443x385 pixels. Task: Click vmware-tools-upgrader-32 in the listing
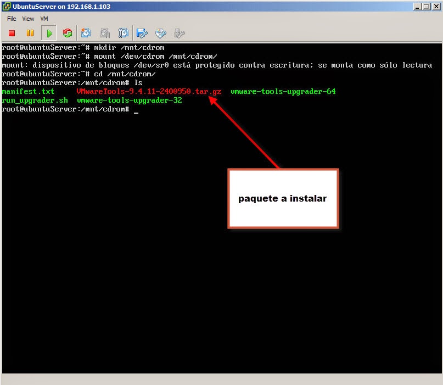(130, 101)
